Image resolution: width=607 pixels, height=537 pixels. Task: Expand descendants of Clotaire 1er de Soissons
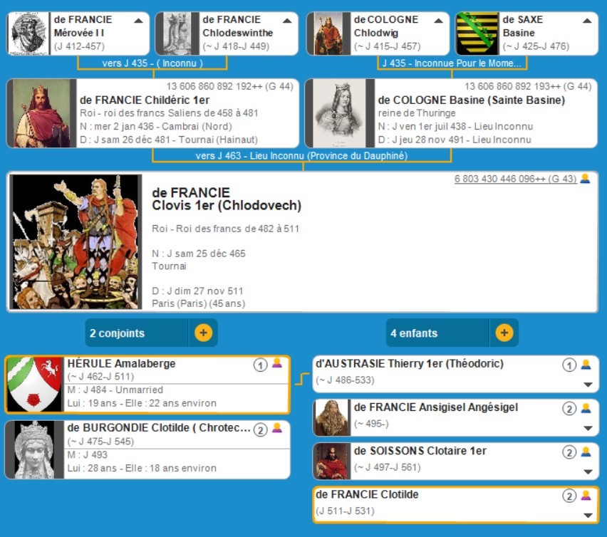588,471
